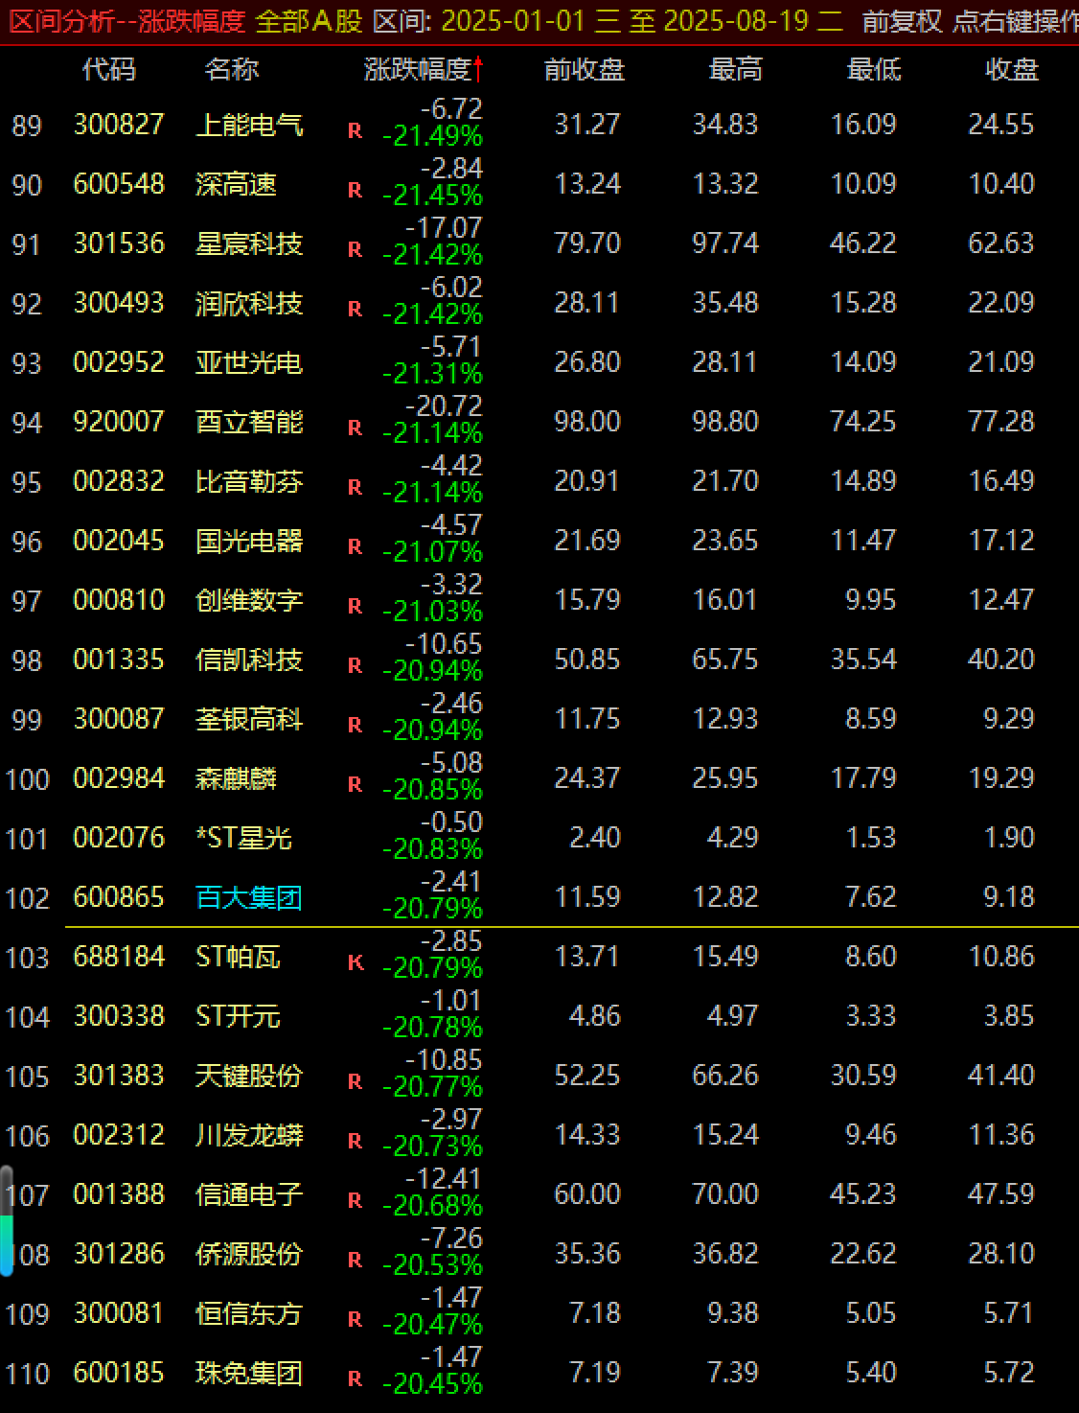Viewport: 1079px width, 1413px height.
Task: Sort by the 涨跌幅度 column header
Action: (x=417, y=69)
